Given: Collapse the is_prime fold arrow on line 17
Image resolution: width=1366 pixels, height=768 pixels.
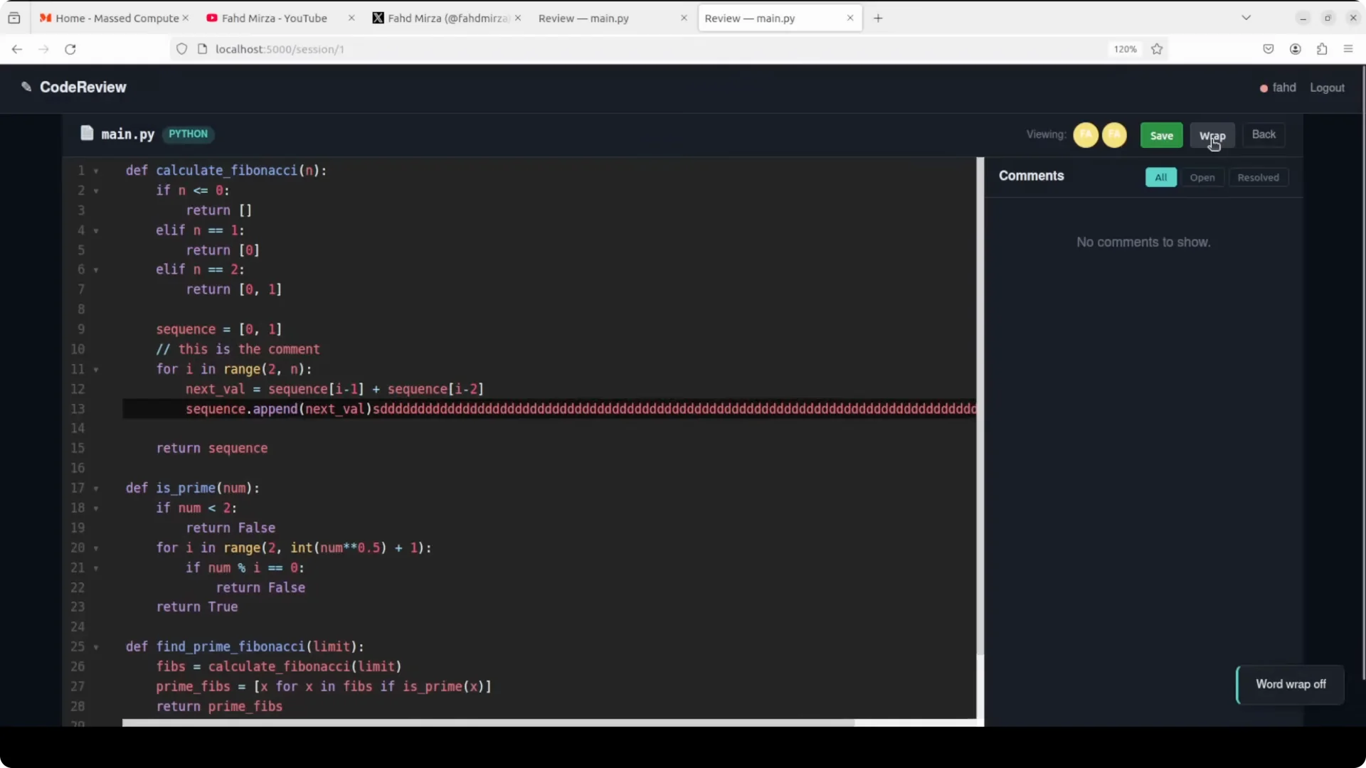Looking at the screenshot, I should [x=96, y=489].
